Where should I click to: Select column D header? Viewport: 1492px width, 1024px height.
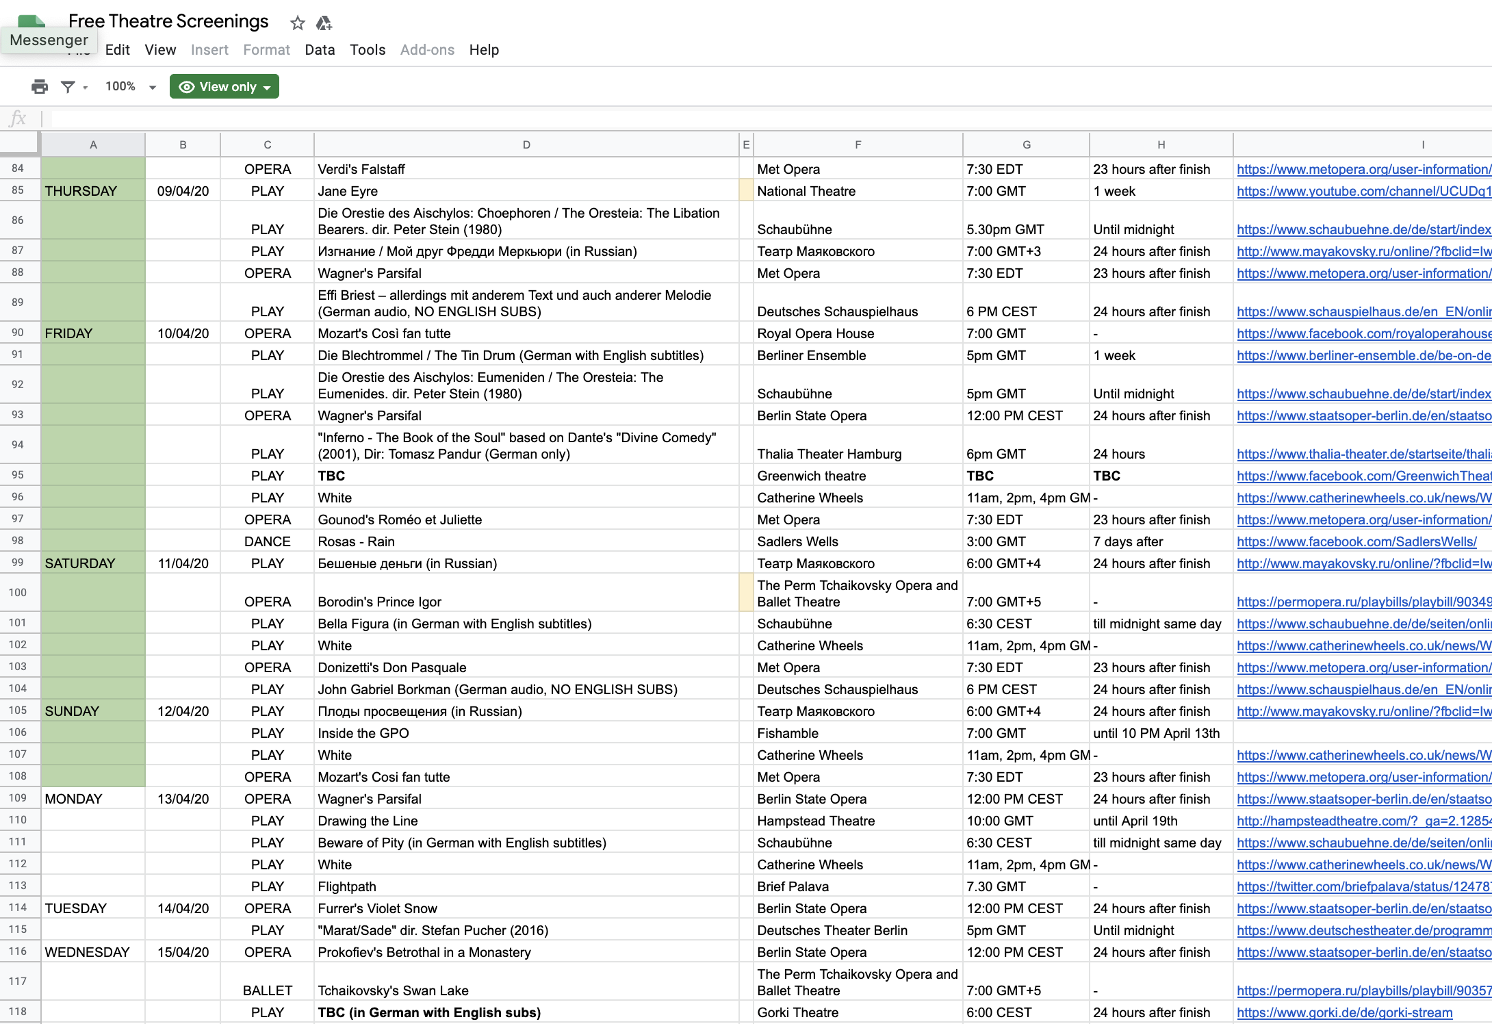(x=526, y=144)
